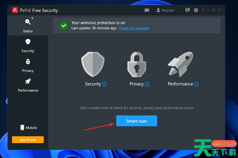Click the Avira logo in the title bar
238x158 pixels.
point(15,10)
